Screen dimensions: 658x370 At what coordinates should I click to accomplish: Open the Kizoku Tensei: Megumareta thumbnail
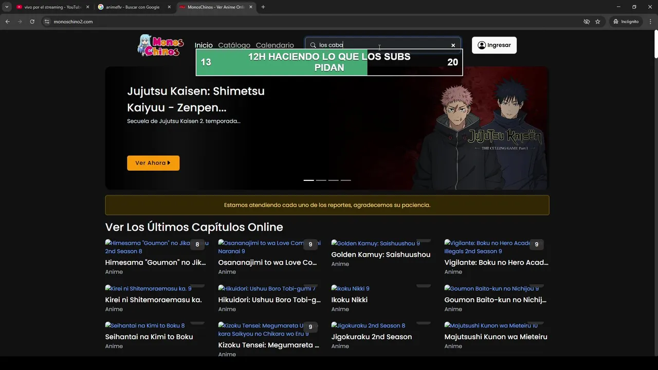(x=268, y=329)
